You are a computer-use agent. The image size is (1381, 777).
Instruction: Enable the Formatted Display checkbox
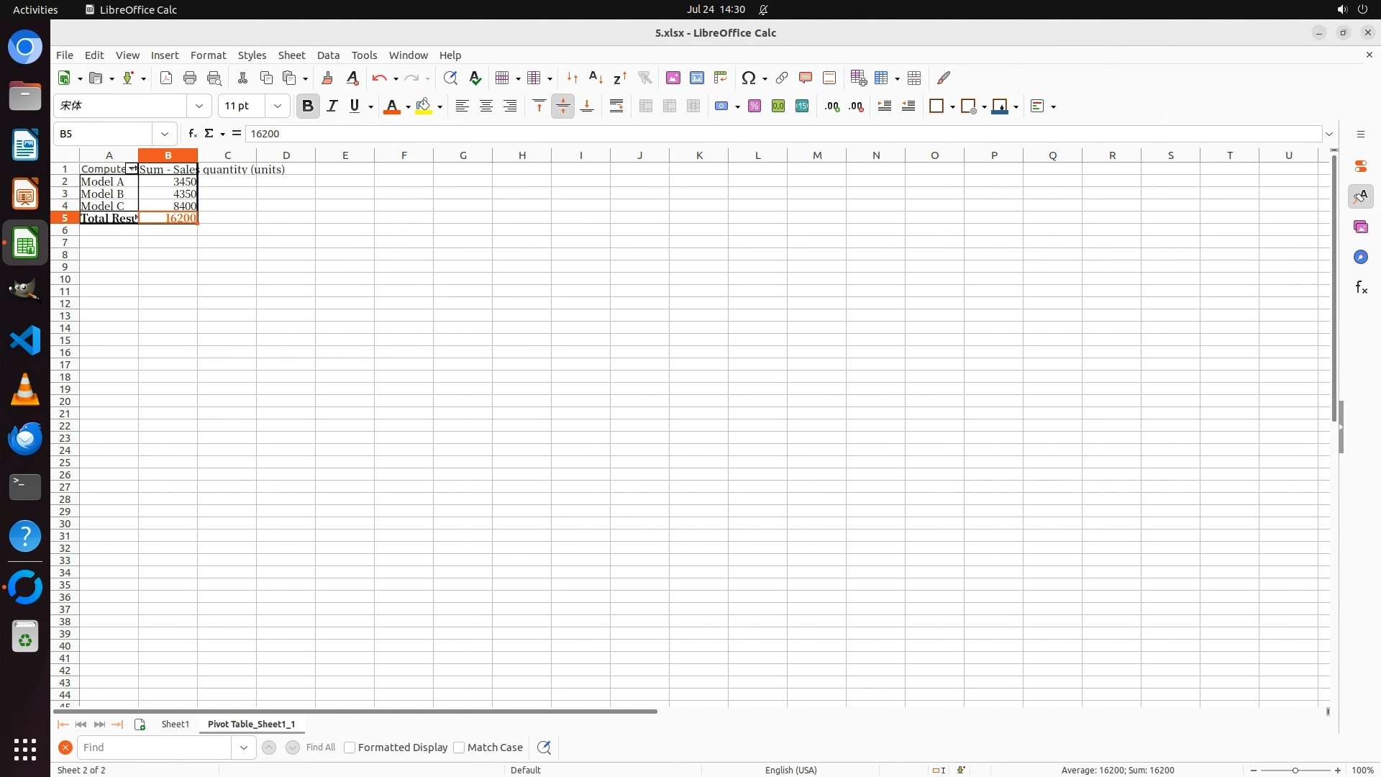coord(350,748)
